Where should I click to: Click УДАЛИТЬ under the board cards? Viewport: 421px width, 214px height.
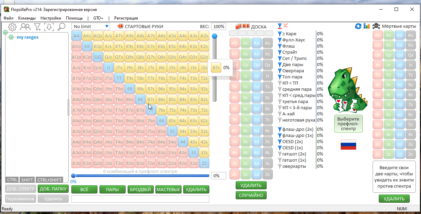click(251, 185)
